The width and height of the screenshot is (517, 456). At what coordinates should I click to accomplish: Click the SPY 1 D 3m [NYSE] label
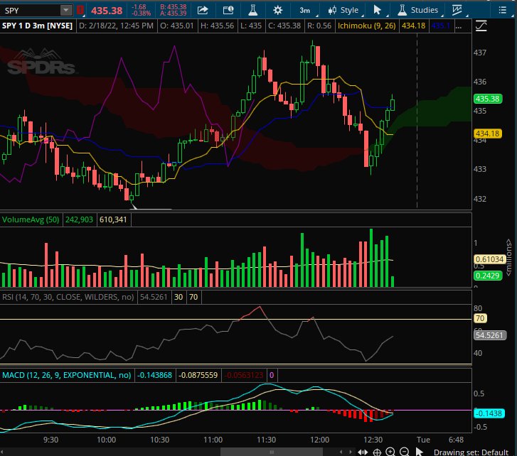click(x=37, y=26)
